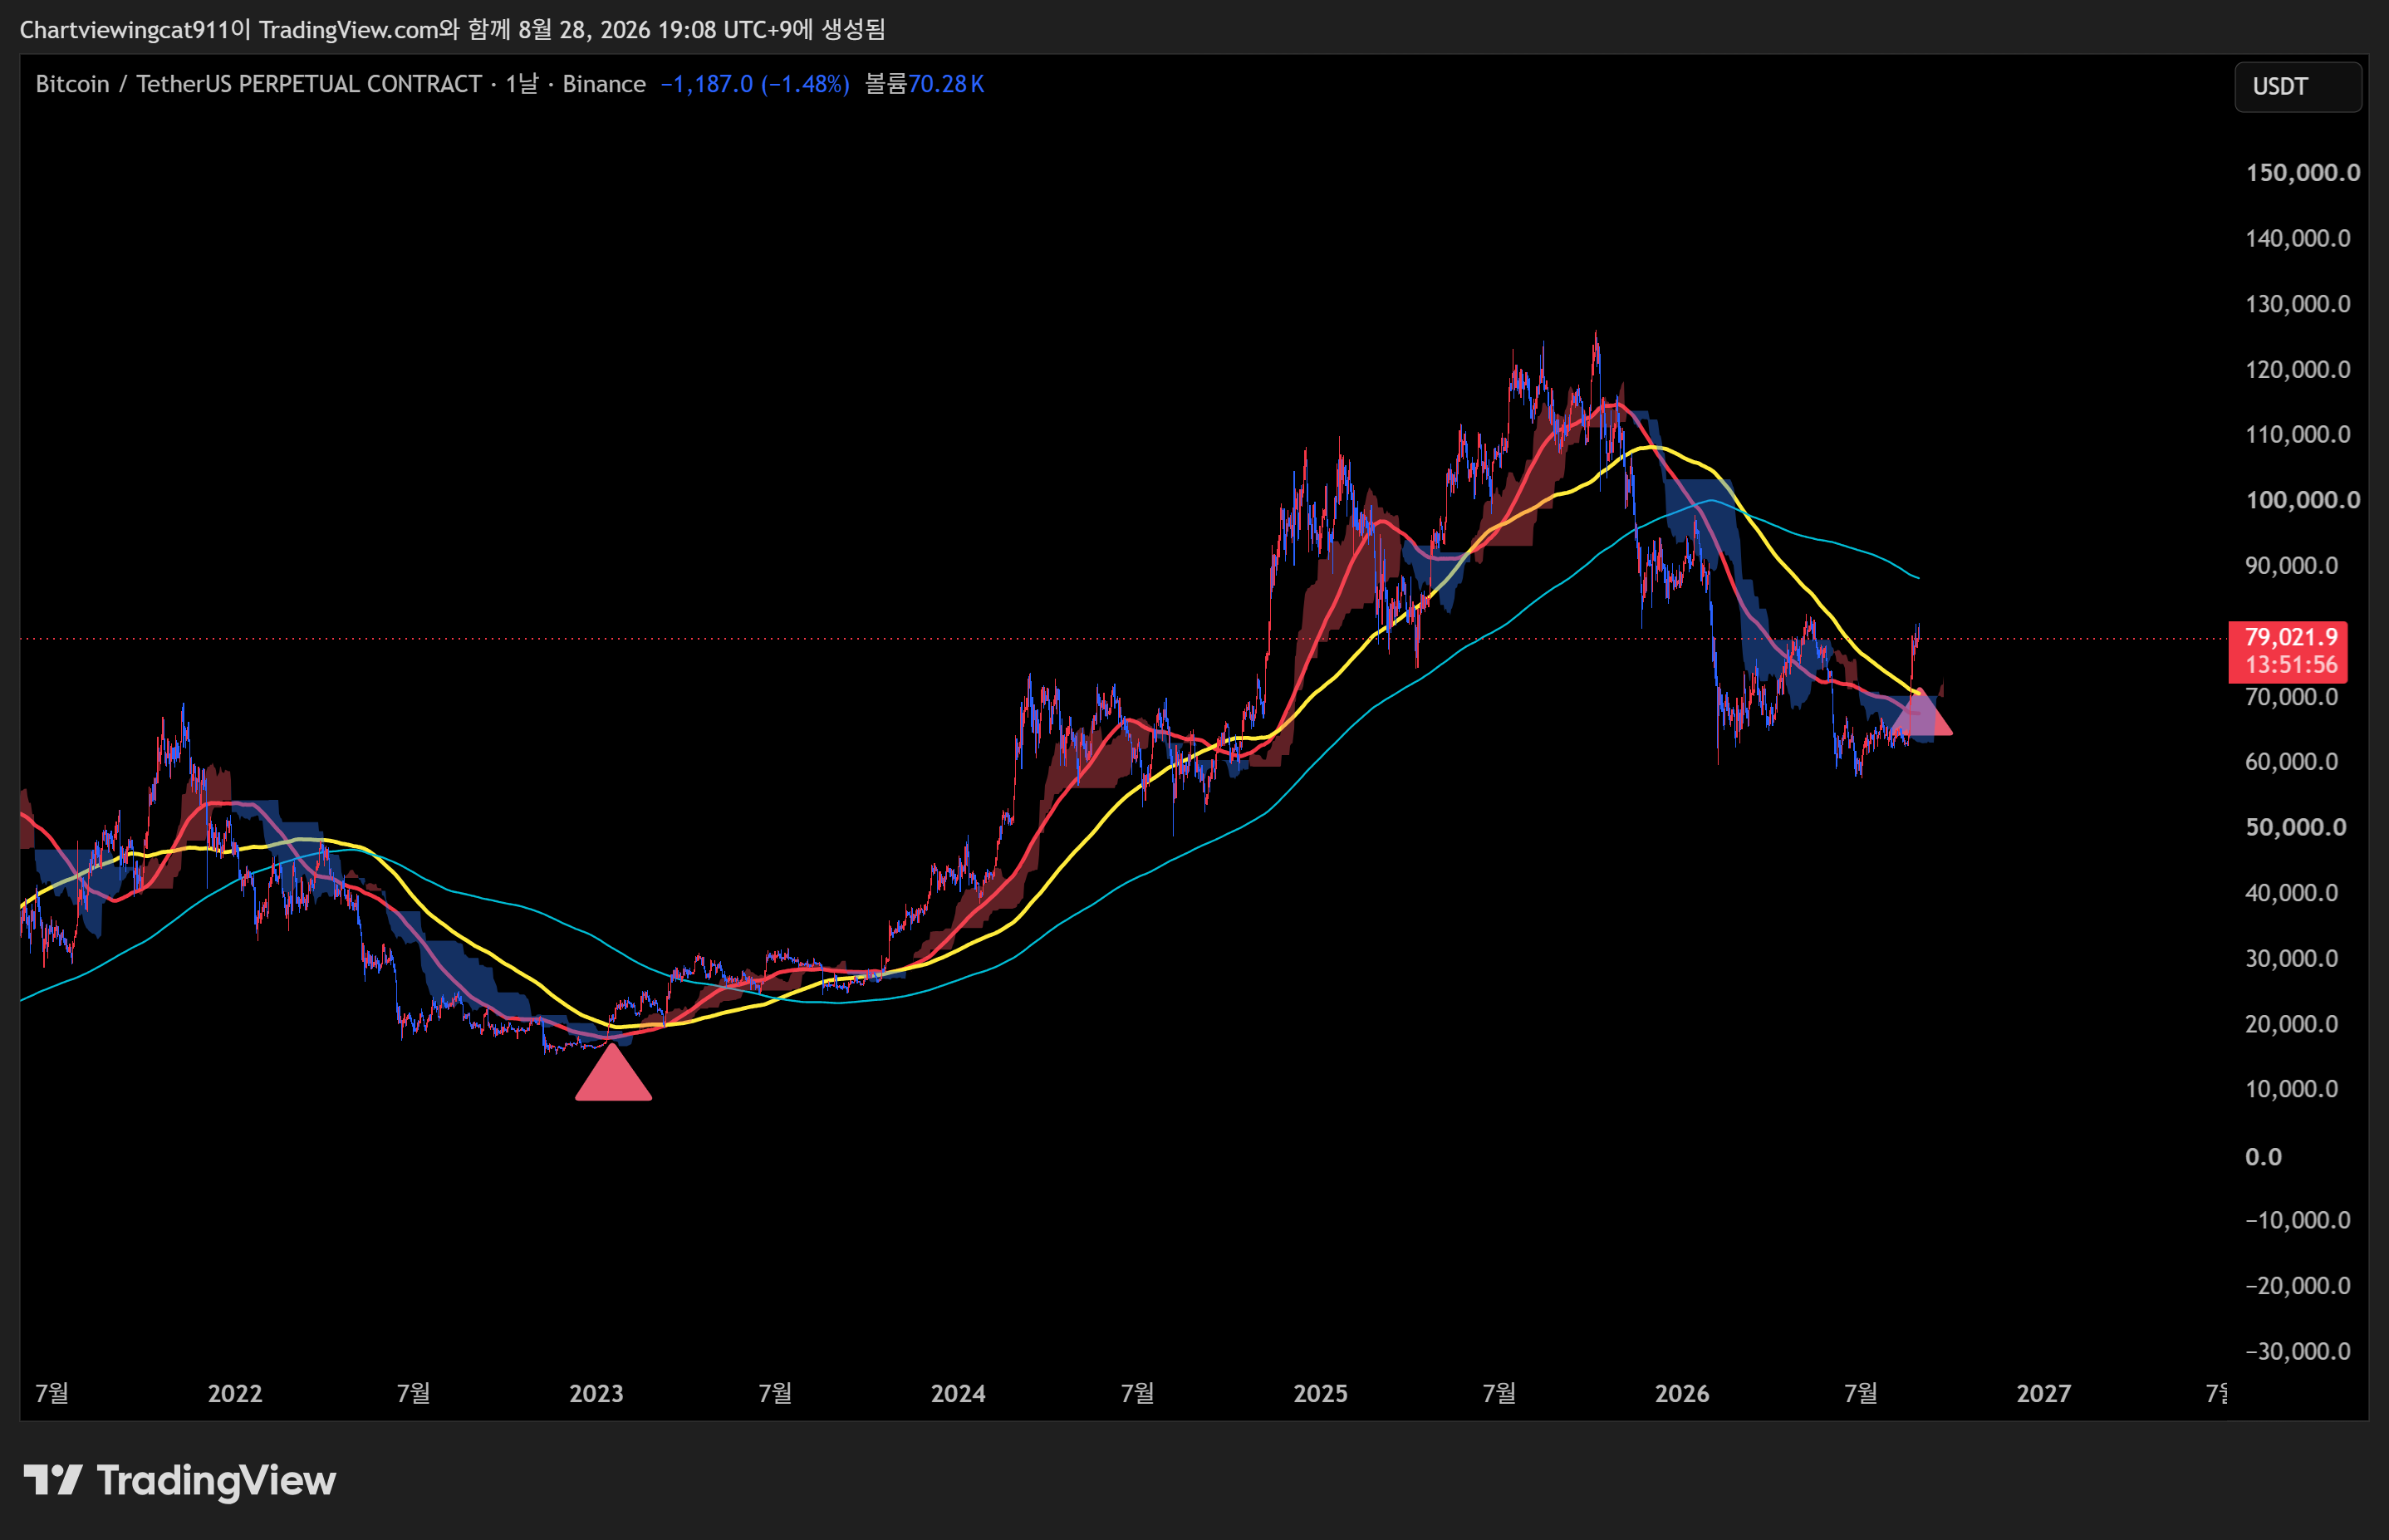The width and height of the screenshot is (2389, 1540).
Task: Click the 2025 label on time axis
Action: (1320, 1394)
